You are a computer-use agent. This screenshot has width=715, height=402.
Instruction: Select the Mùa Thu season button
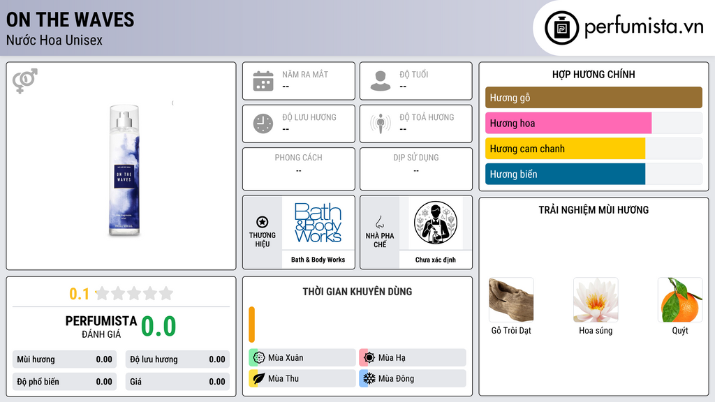[302, 378]
